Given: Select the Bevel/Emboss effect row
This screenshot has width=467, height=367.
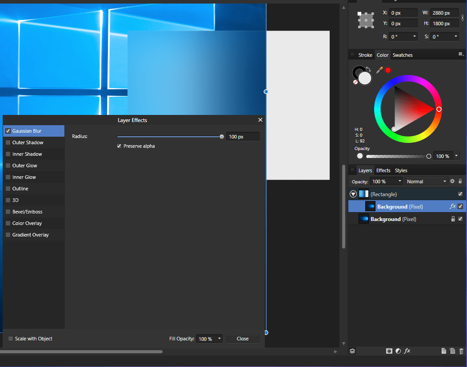Looking at the screenshot, I should tap(34, 212).
